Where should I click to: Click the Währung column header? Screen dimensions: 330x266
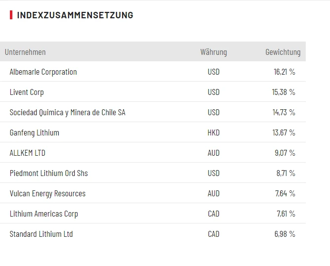[x=213, y=52]
